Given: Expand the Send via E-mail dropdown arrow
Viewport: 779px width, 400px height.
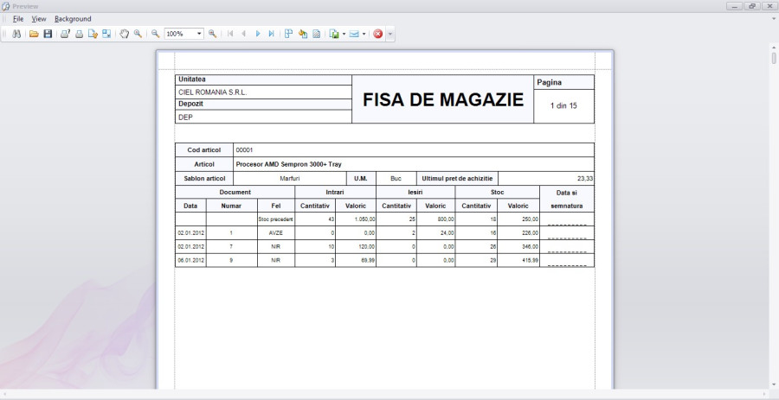Looking at the screenshot, I should (x=364, y=34).
